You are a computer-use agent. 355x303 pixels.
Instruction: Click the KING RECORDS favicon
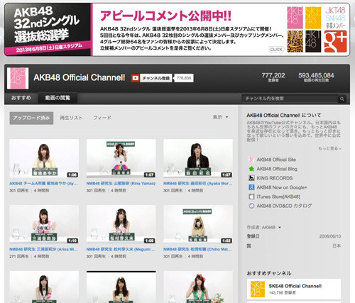tap(251, 178)
